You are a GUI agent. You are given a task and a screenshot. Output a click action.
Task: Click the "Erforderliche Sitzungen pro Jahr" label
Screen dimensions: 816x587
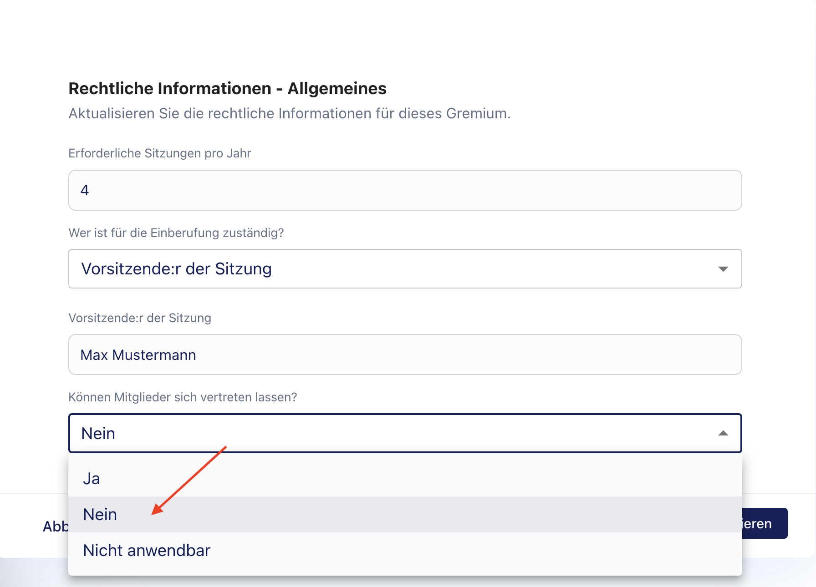pos(159,153)
